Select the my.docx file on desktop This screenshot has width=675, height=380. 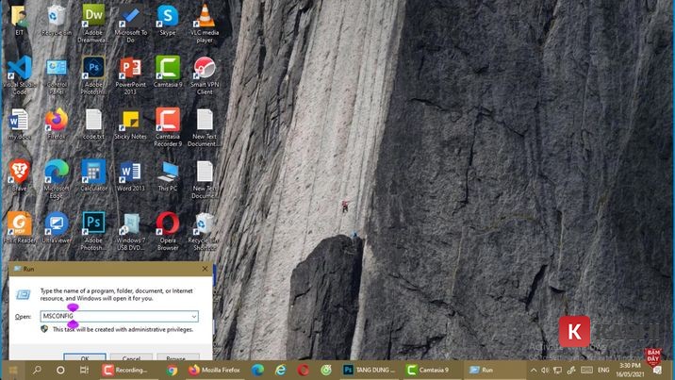tap(19, 124)
